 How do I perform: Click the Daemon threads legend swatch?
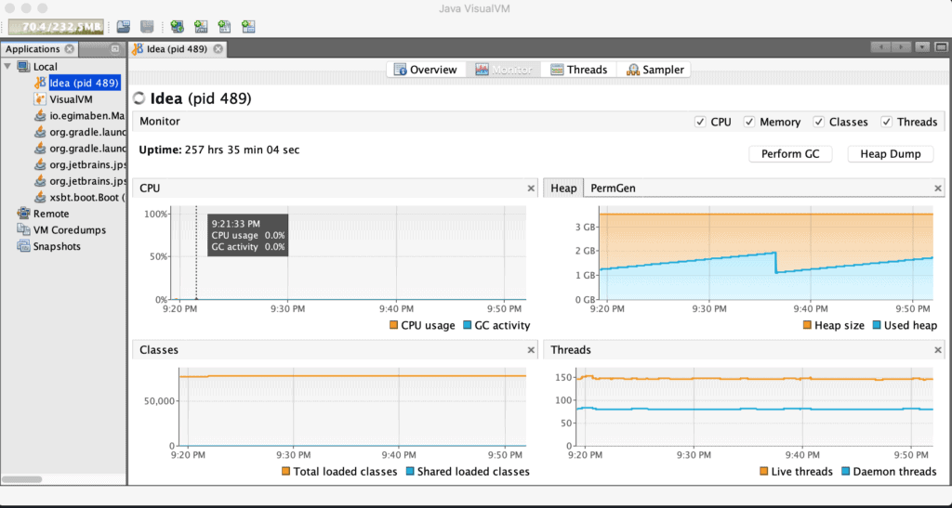846,471
